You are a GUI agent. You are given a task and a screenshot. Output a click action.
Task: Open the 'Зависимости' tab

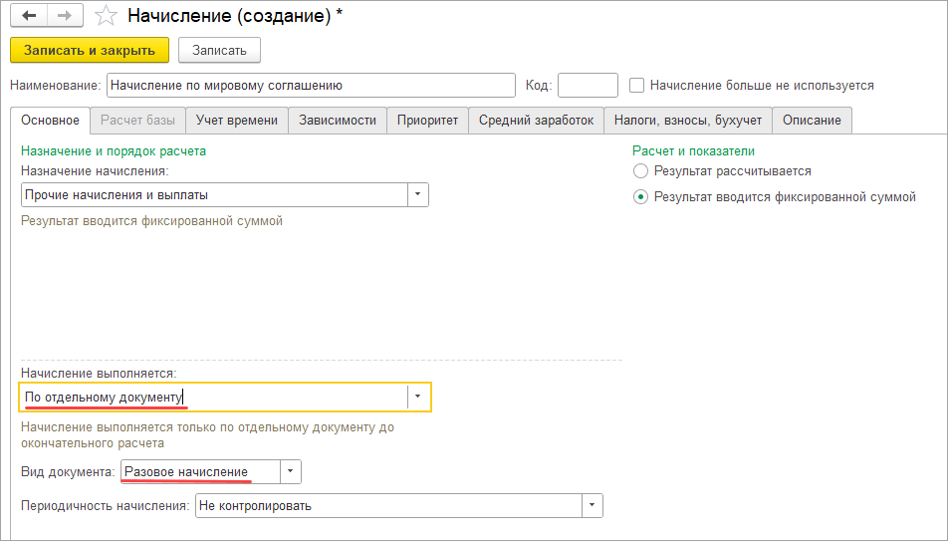338,121
